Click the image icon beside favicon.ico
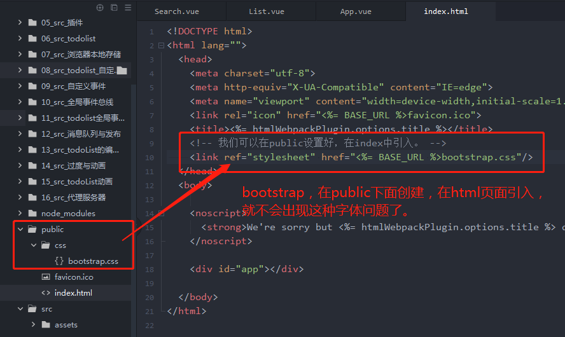 (x=46, y=277)
